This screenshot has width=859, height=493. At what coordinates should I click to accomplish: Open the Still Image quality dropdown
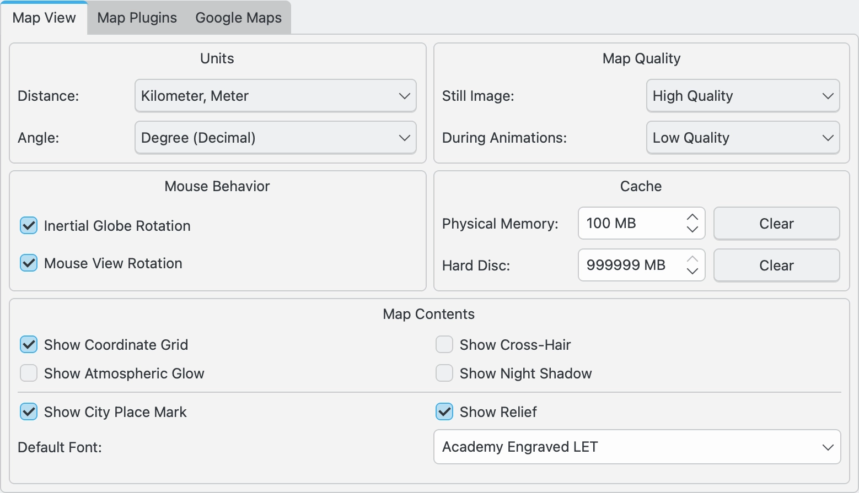pyautogui.click(x=742, y=96)
